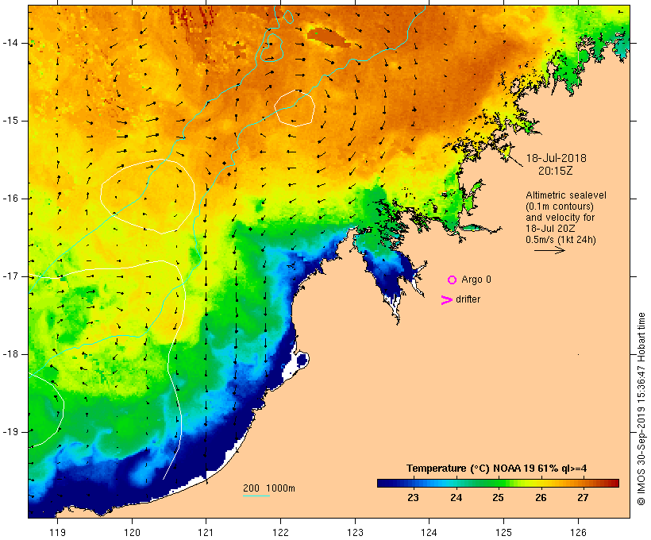
Task: Click the latitude axis label -15
Action: [10, 121]
